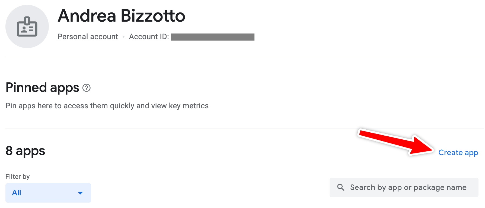Click the magnifier icon in the search box
The height and width of the screenshot is (208, 485).
tap(341, 187)
